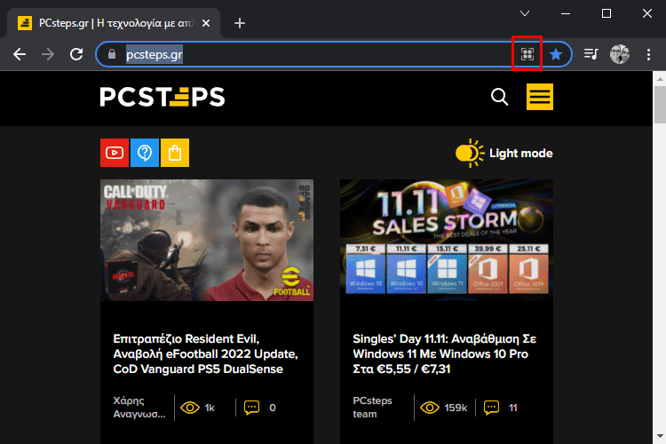666x444 pixels.
Task: Click the PCsteps team author link
Action: click(372, 408)
